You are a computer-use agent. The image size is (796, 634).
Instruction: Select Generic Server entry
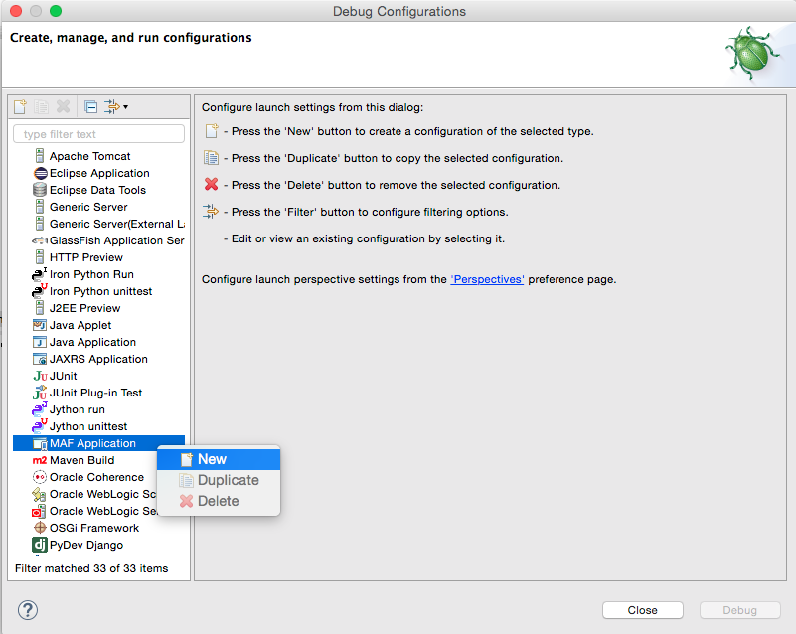pos(88,207)
